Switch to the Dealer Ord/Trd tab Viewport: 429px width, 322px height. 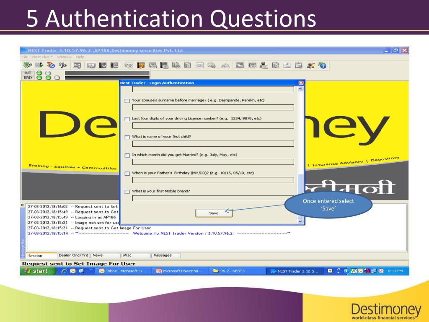pos(73,255)
